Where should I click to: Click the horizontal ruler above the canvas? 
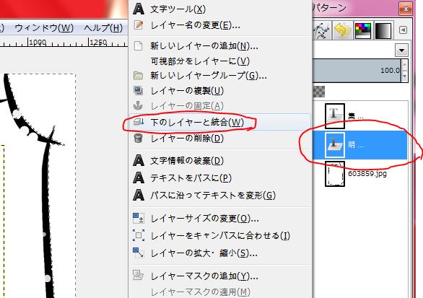click(64, 42)
